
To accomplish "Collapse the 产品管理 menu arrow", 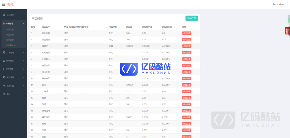I will click(x=24, y=24).
